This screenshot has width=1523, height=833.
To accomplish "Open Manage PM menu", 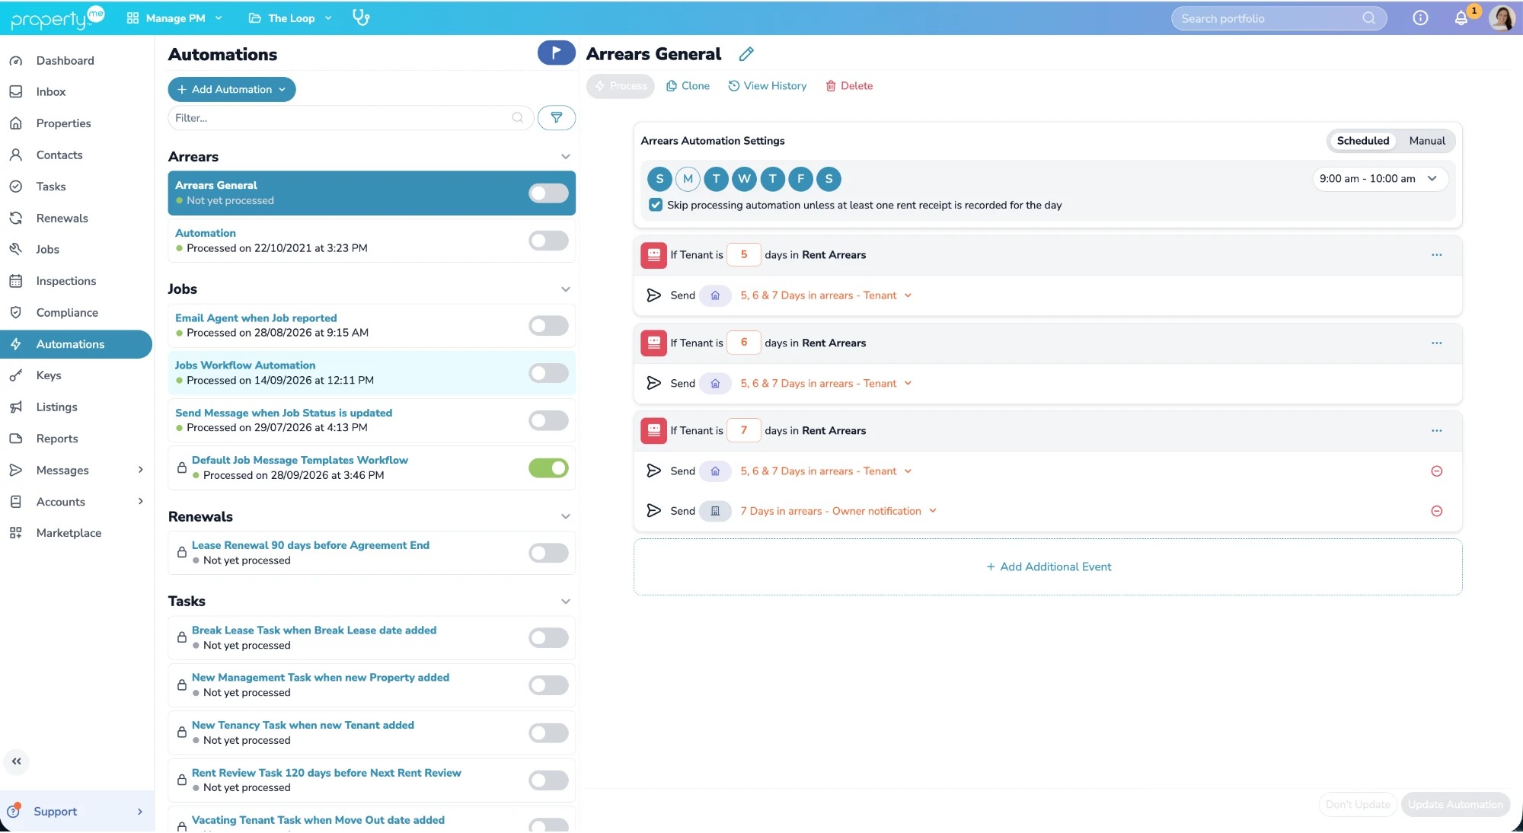I will (x=174, y=18).
